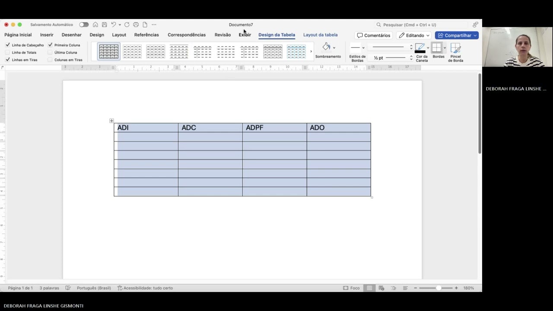Check the Colunas em Tiras checkbox

point(50,60)
